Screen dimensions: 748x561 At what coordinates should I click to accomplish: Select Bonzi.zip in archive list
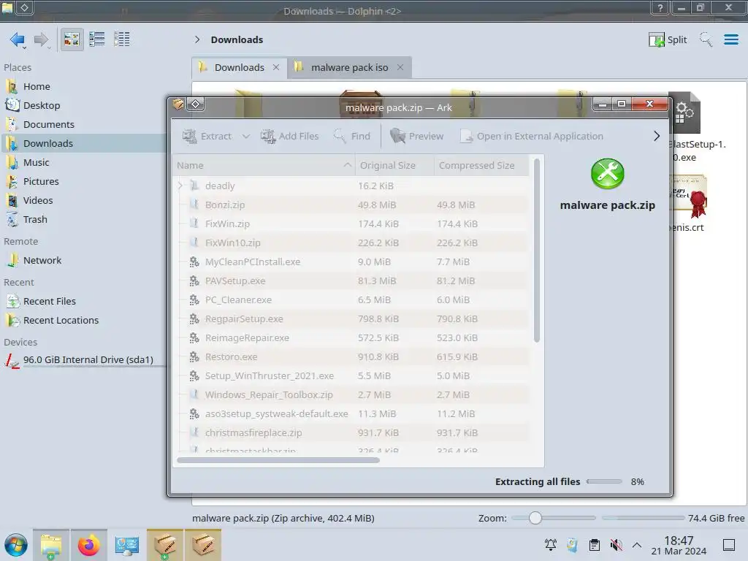(351, 205)
